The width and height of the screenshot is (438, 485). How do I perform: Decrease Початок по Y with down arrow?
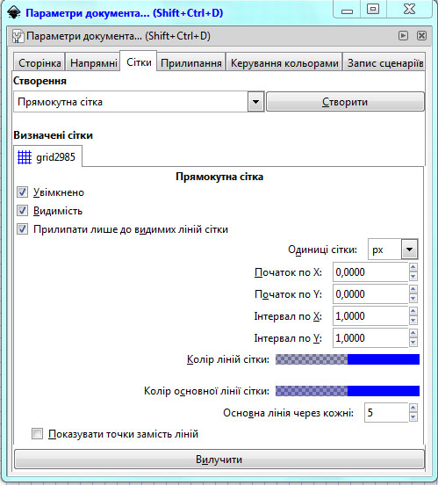point(413,298)
